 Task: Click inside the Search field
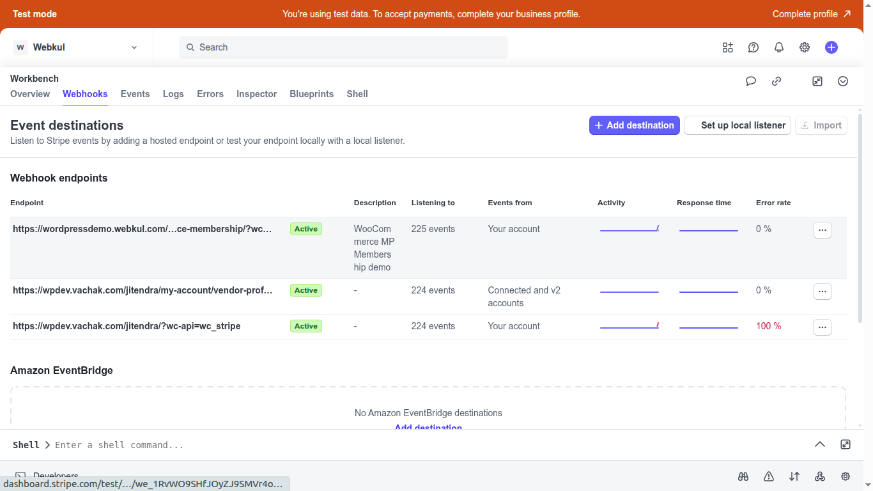(343, 47)
